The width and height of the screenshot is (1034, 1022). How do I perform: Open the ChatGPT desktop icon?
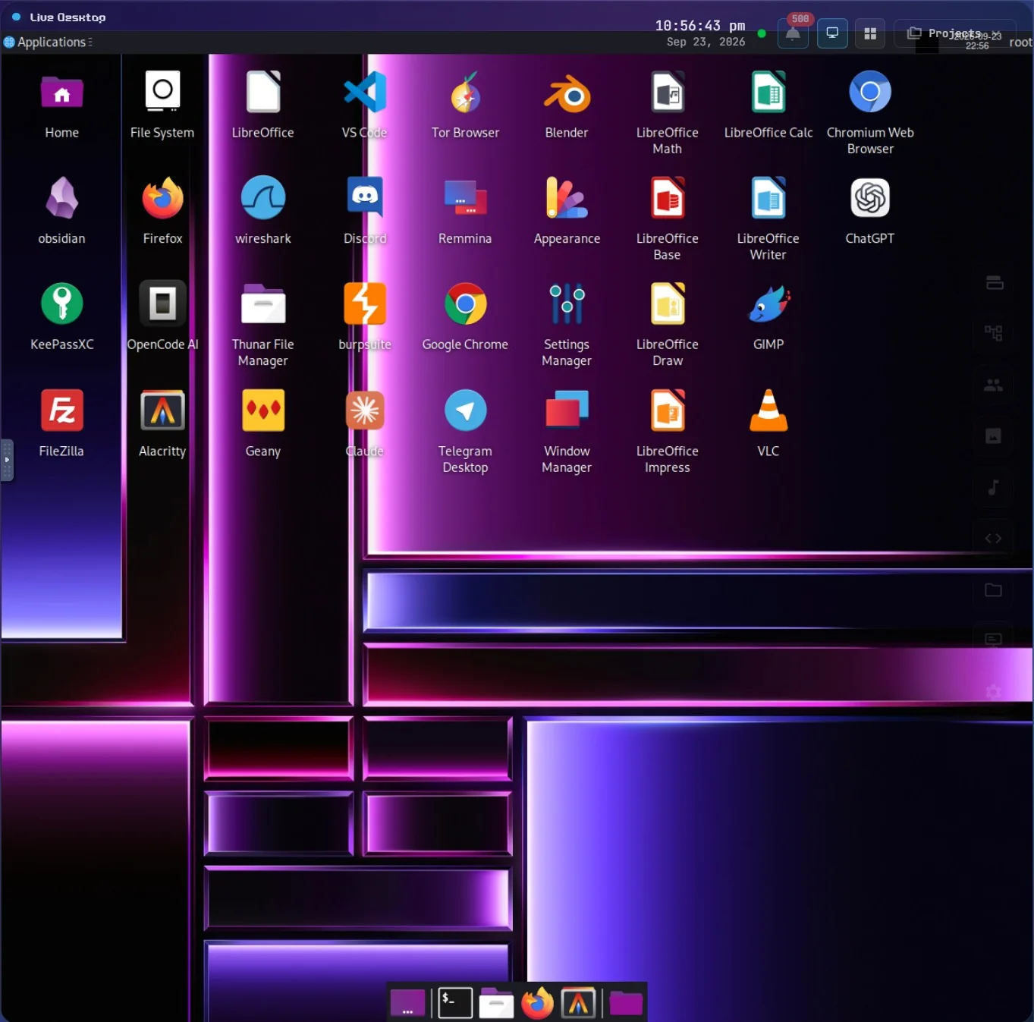[870, 198]
